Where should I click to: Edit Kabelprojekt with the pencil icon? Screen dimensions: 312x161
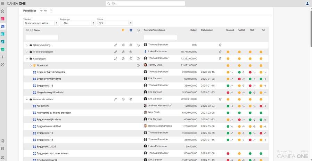click(116, 58)
